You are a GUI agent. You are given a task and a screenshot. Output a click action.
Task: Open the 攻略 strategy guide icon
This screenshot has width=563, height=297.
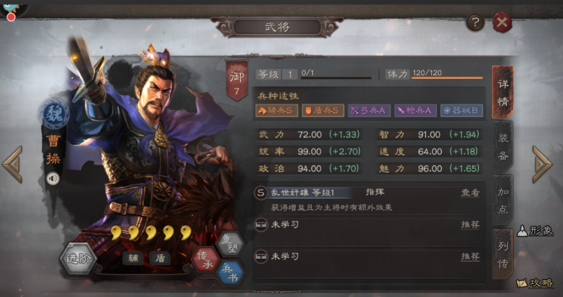tap(535, 283)
